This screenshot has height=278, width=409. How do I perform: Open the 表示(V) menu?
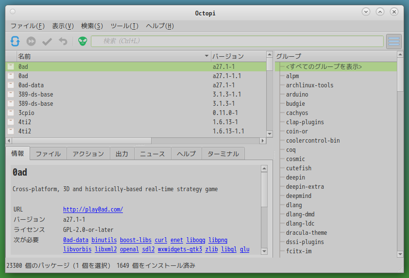point(63,26)
